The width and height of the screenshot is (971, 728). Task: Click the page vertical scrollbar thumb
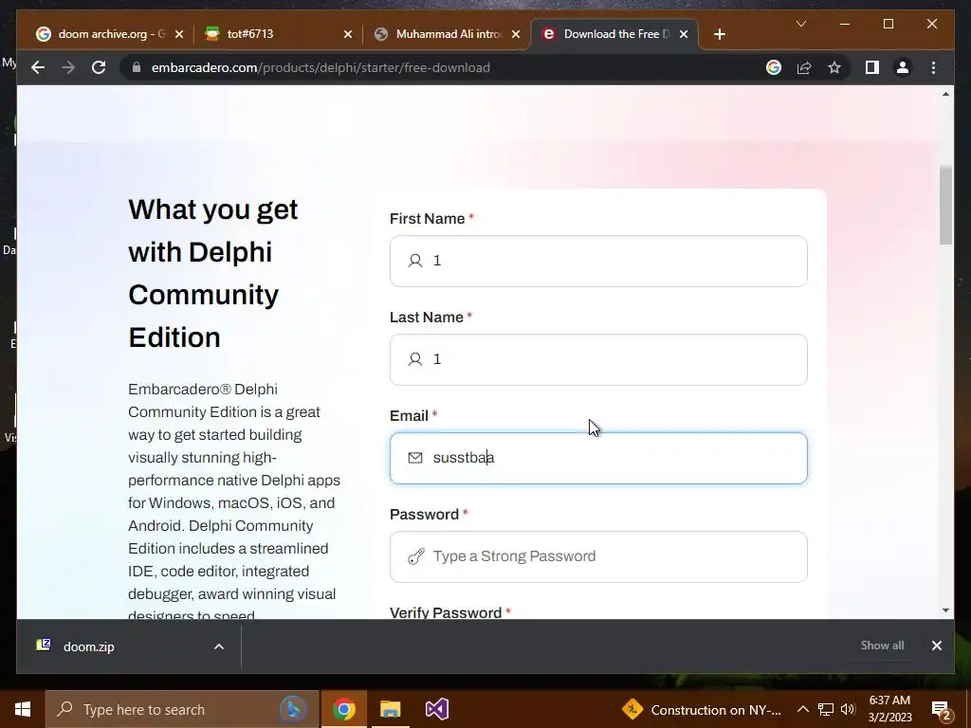[945, 205]
